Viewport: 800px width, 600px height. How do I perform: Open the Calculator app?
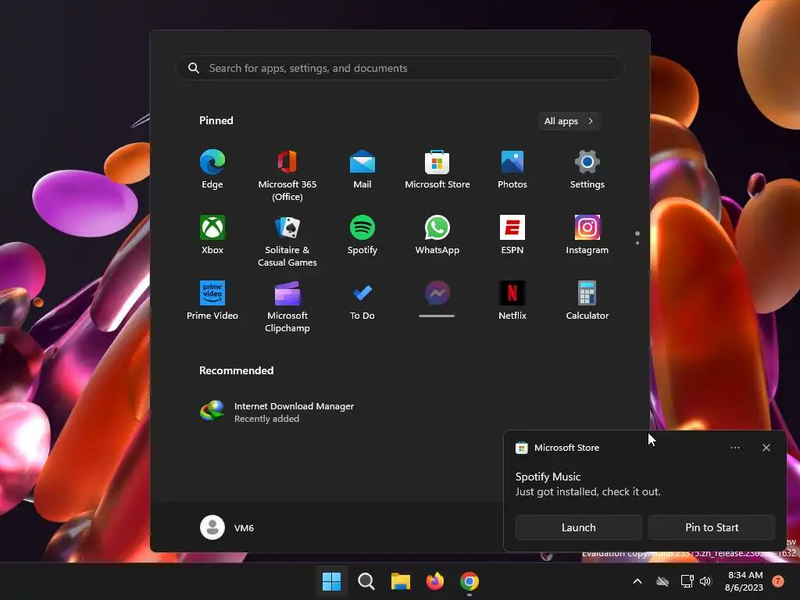587,301
